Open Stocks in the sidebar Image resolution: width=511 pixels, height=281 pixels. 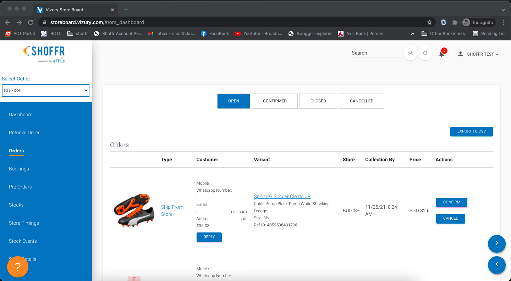click(16, 205)
